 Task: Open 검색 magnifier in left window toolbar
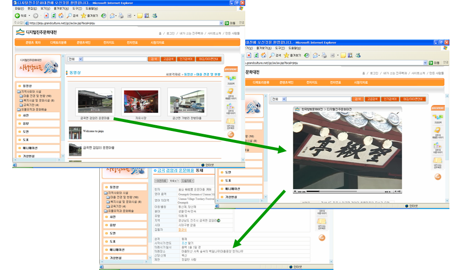point(73,16)
